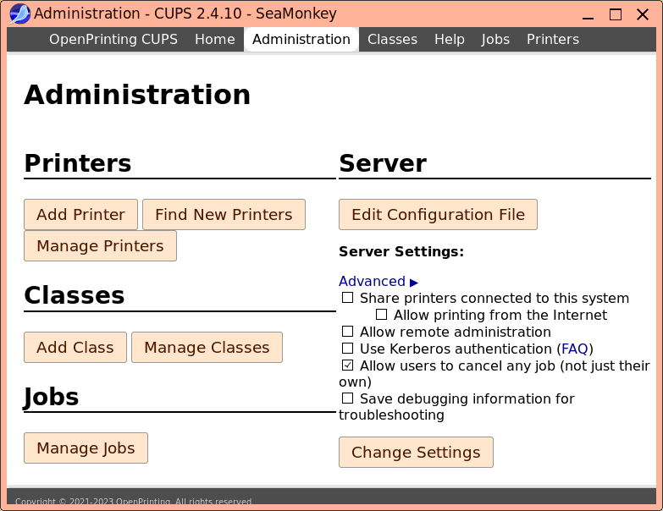Click the SeaMonkey application icon in title bar
Image resolution: width=663 pixels, height=511 pixels.
pyautogui.click(x=19, y=14)
